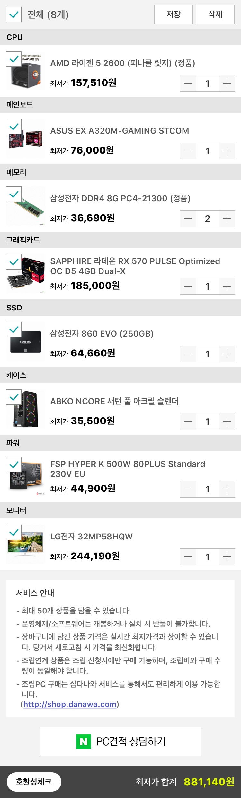Deselect the LG 32MP58HQW monitor checkbox
Viewport: 241px width, 798px height.
(14, 533)
